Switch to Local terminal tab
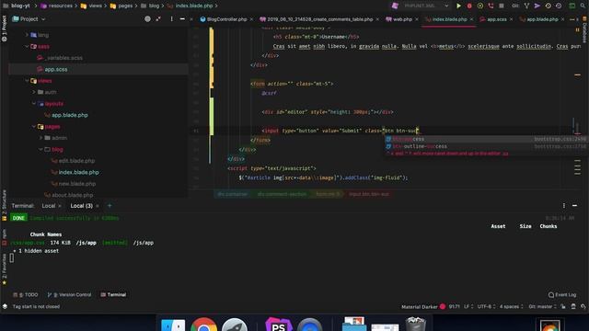The width and height of the screenshot is (589, 331). point(49,206)
